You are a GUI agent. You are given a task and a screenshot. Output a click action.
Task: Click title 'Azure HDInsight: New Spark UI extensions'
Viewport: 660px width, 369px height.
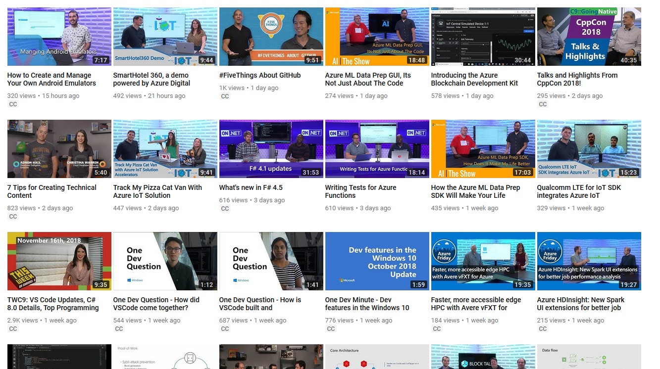click(x=581, y=304)
